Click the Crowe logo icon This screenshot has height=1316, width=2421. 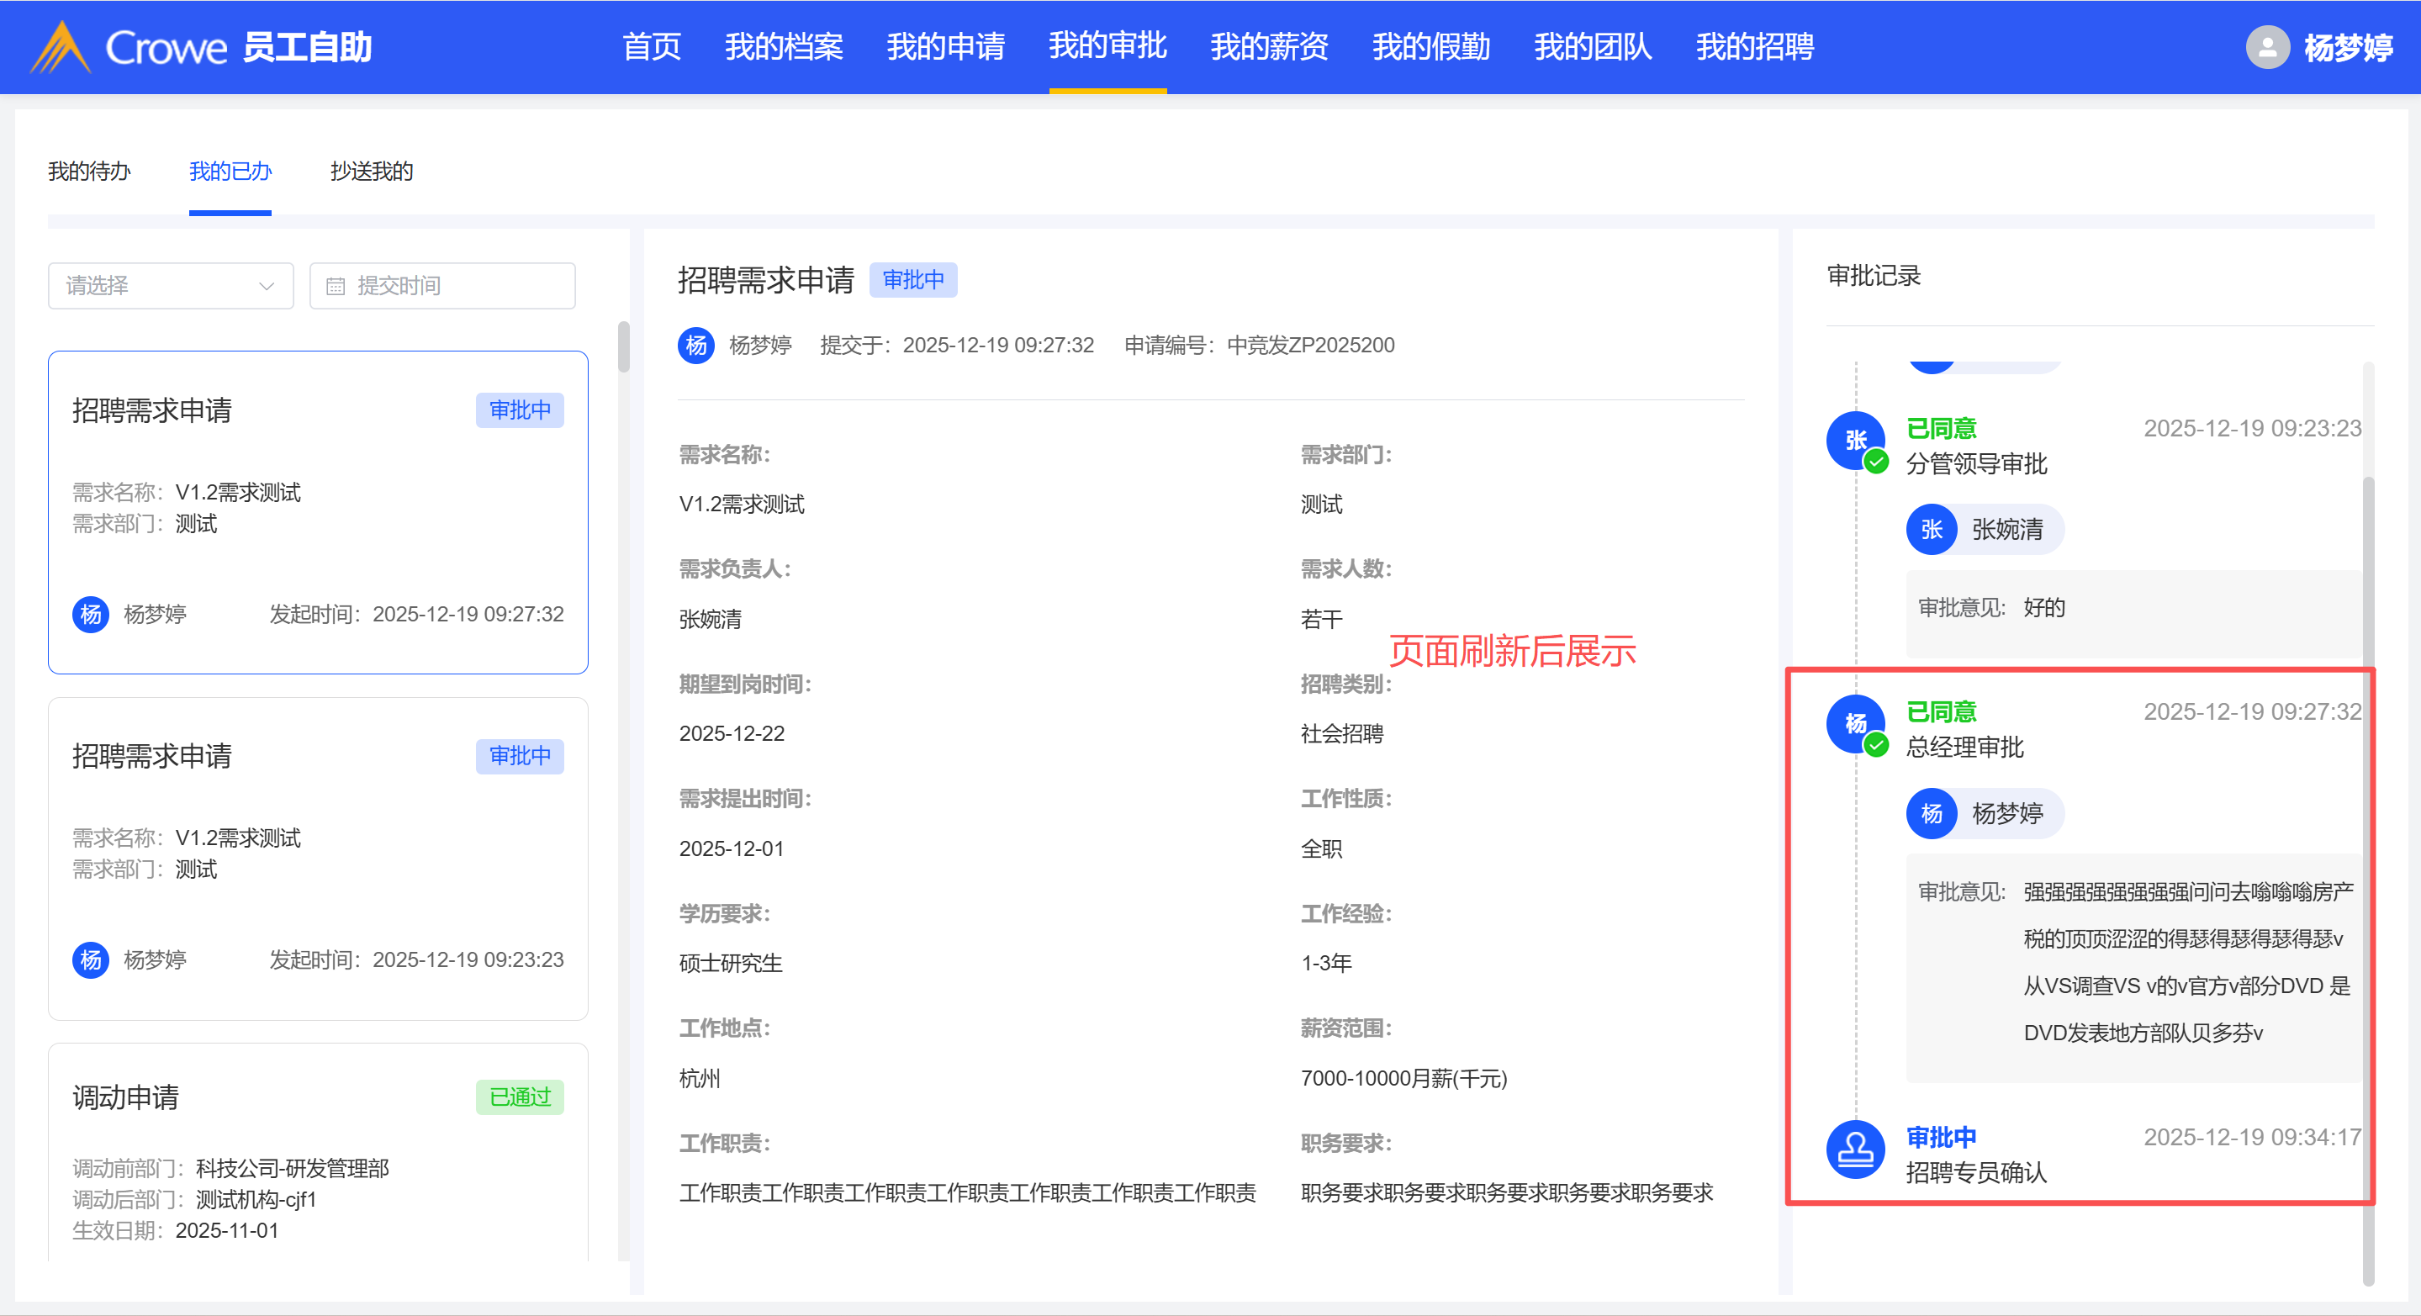(x=61, y=47)
